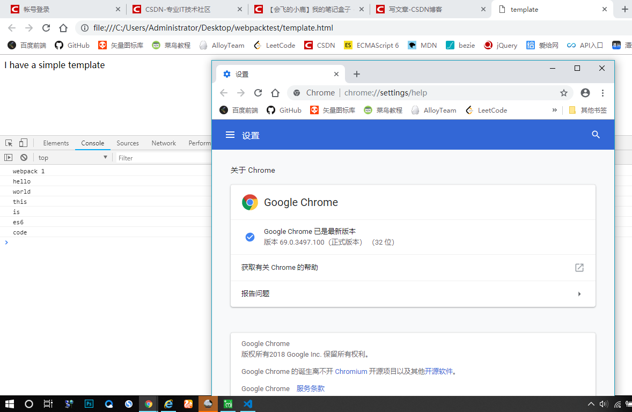Open Internet Explorer from taskbar
Viewport: 632px width, 412px height.
tap(168, 404)
